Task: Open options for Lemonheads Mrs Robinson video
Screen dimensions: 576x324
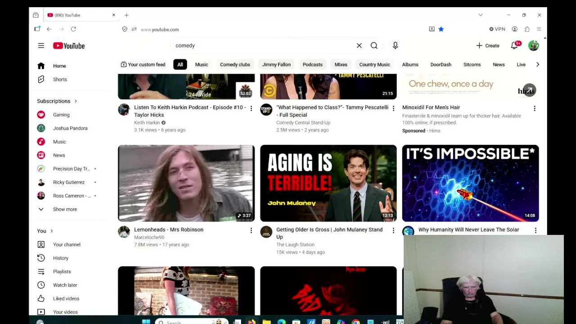Action: (x=251, y=230)
